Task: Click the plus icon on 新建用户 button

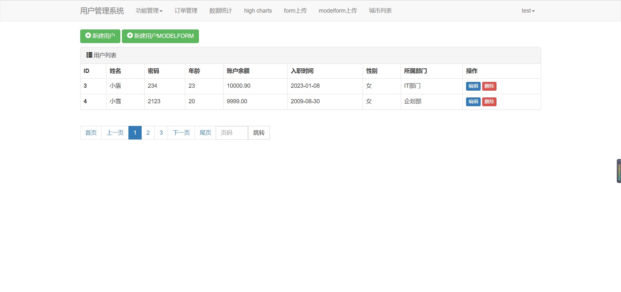Action: pyautogui.click(x=88, y=36)
